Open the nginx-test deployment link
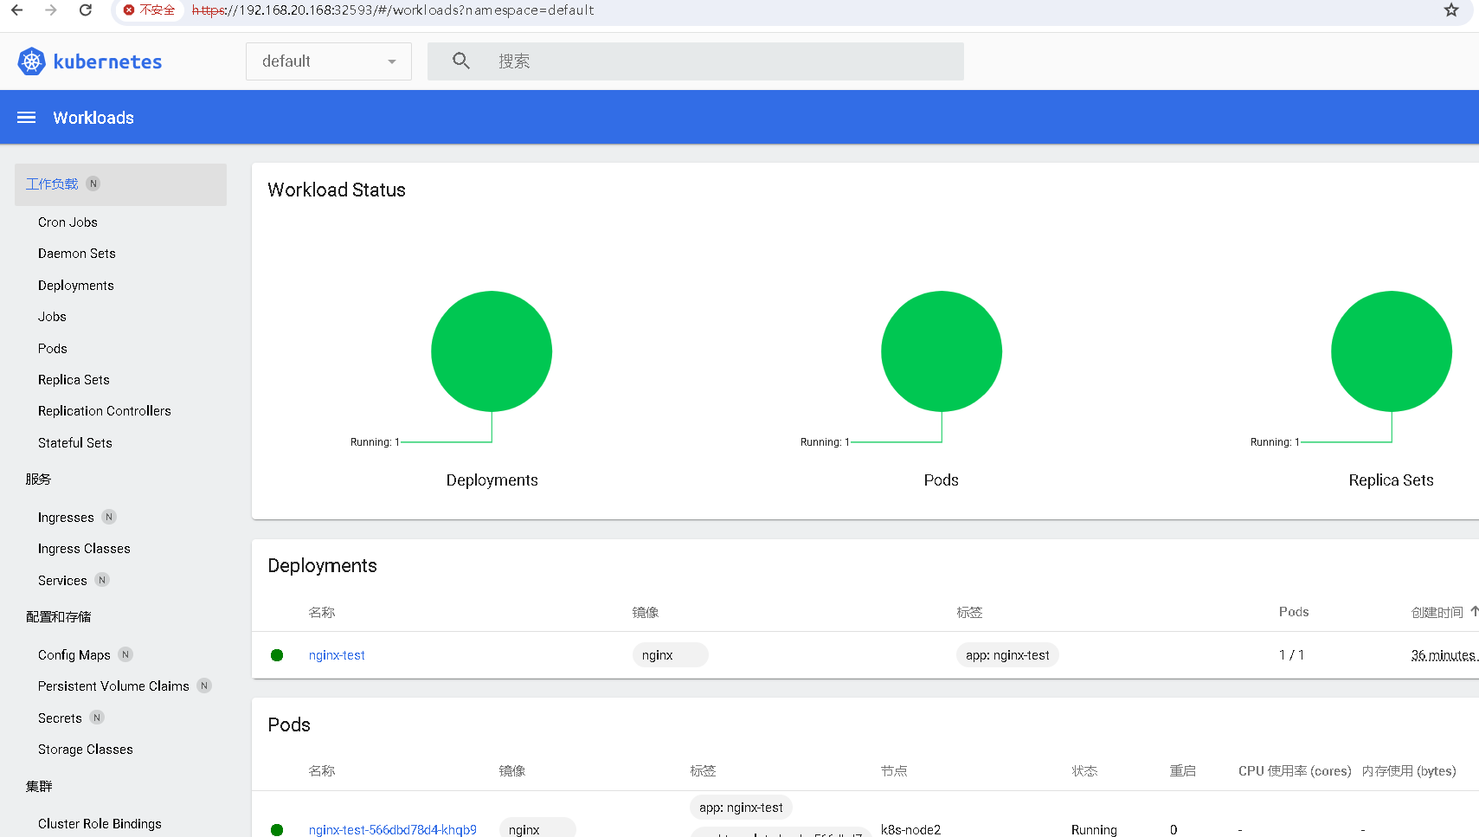The width and height of the screenshot is (1479, 837). (337, 655)
